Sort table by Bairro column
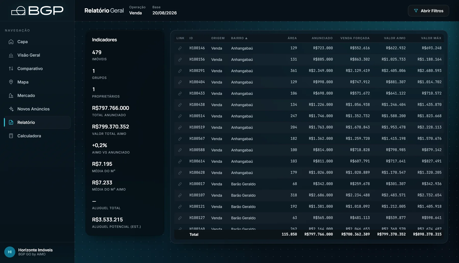This screenshot has height=263, width=459. [239, 38]
